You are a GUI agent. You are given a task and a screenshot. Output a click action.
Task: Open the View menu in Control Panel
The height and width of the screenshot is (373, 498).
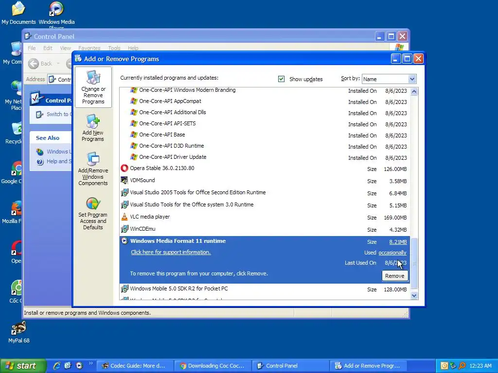66,48
